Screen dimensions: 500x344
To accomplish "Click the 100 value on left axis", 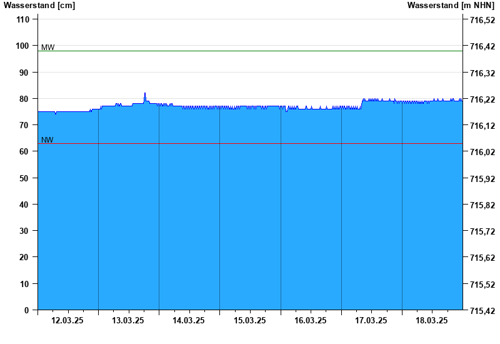I will (22, 46).
